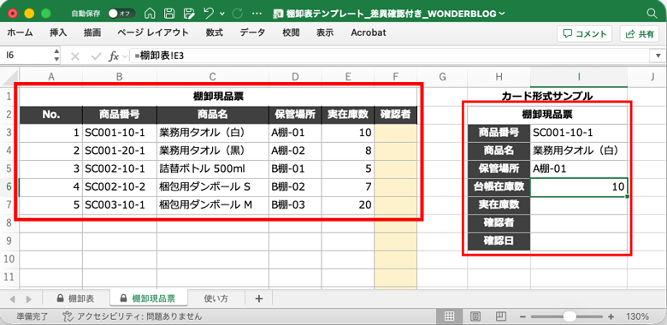Open the ホーム ribbon tab

pos(20,32)
